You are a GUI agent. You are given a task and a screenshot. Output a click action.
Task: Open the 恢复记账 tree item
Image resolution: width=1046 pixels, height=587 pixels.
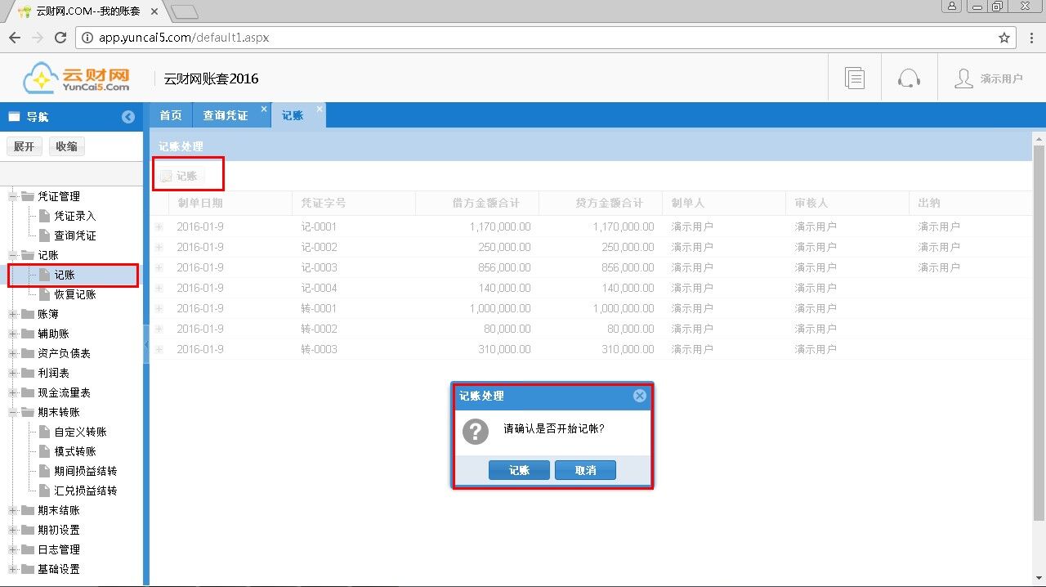75,294
